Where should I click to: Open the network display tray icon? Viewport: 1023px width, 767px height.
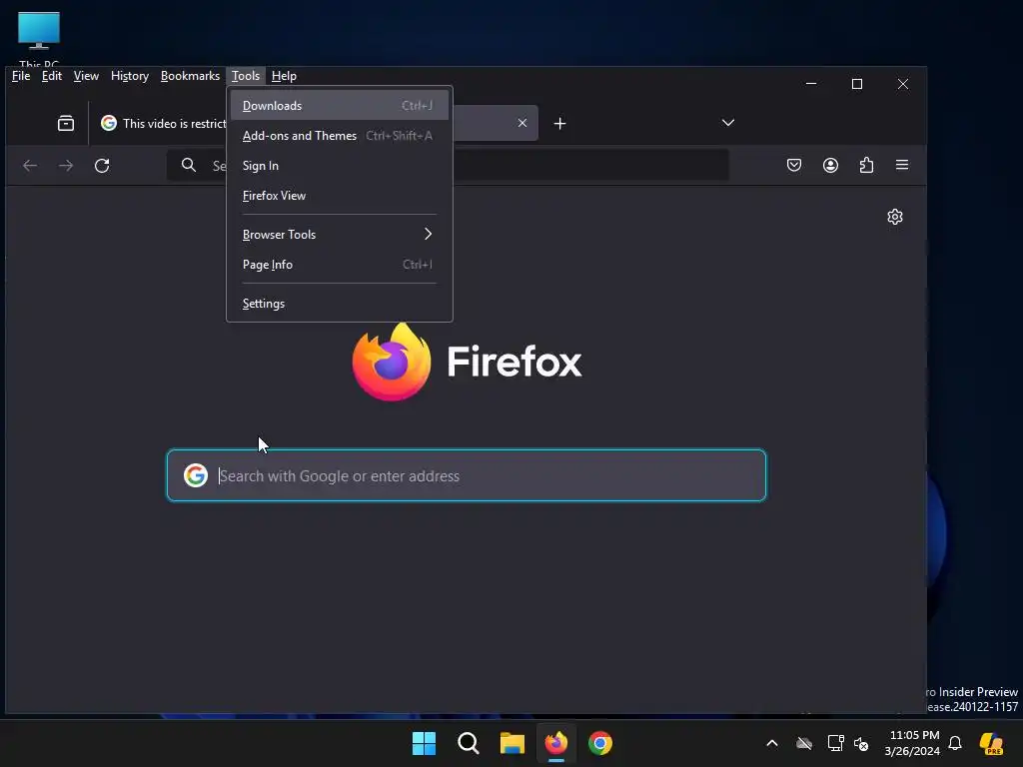click(x=836, y=743)
